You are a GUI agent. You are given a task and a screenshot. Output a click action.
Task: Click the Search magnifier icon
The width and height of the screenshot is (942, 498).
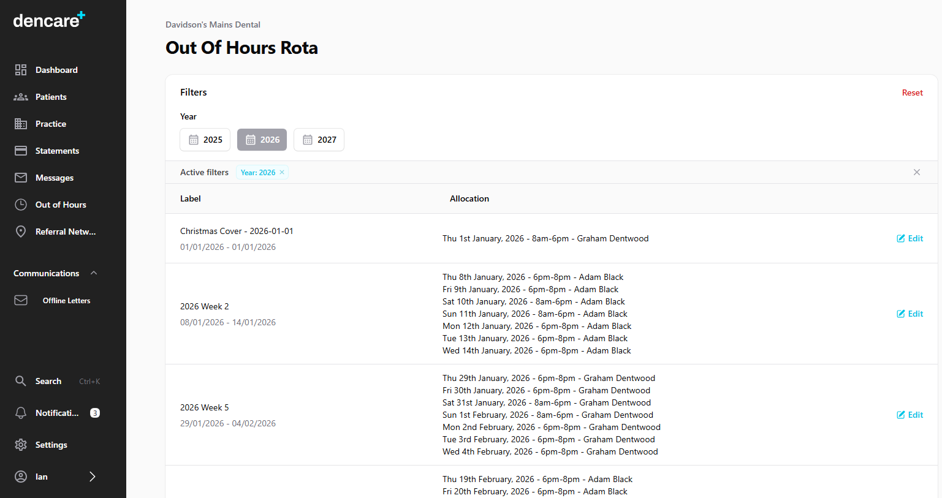coord(20,380)
